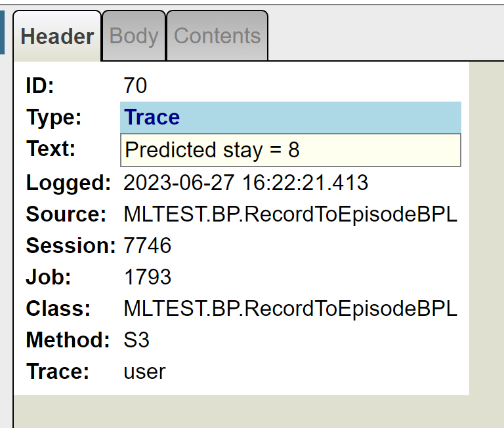Viewport: 504px width, 428px height.
Task: Click the 'Session:' field label
Action: [72, 246]
